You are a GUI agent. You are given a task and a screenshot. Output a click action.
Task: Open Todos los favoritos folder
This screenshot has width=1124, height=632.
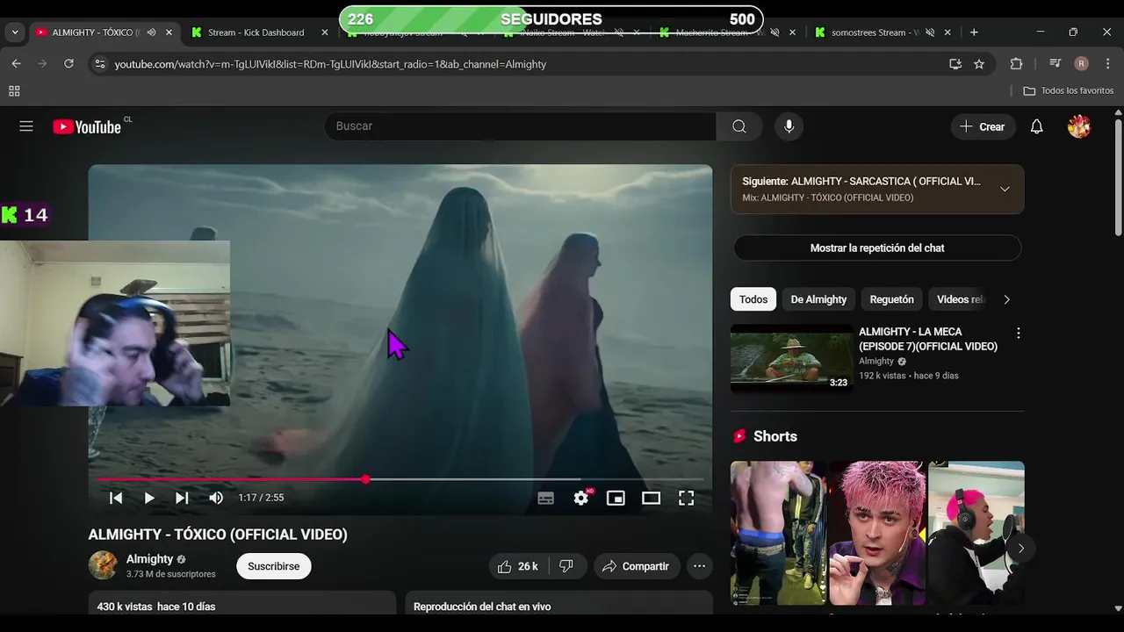[1069, 91]
